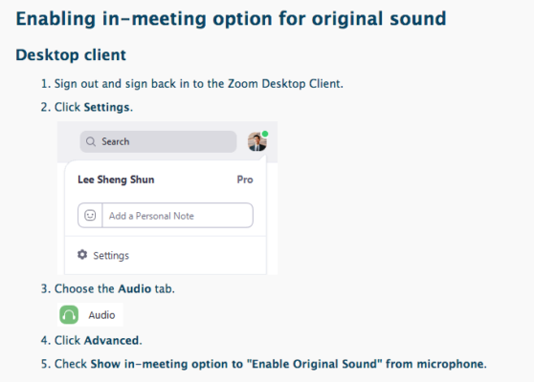Click the 'Enabling in-meeting option' main heading
The width and height of the screenshot is (534, 382).
point(231,19)
